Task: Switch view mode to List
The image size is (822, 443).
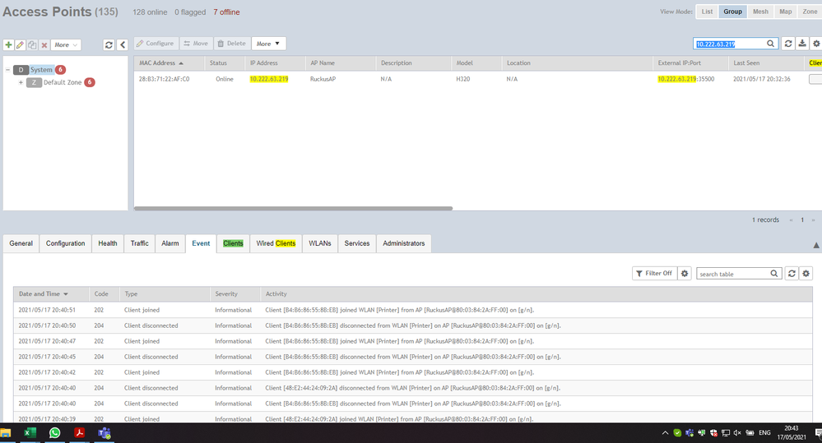Action: tap(707, 12)
